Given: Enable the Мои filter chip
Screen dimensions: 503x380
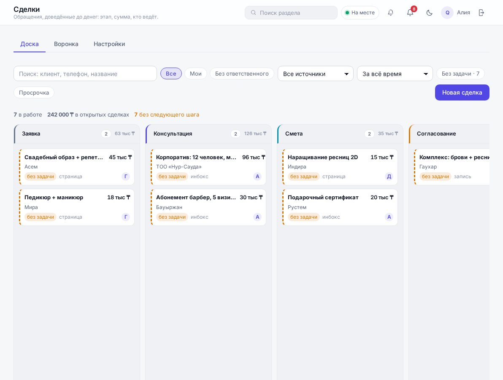Looking at the screenshot, I should point(196,73).
